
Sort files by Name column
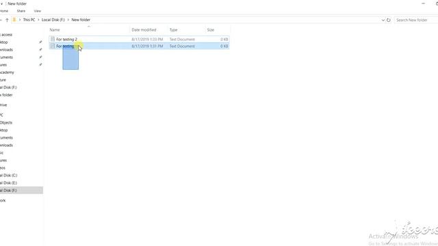55,30
